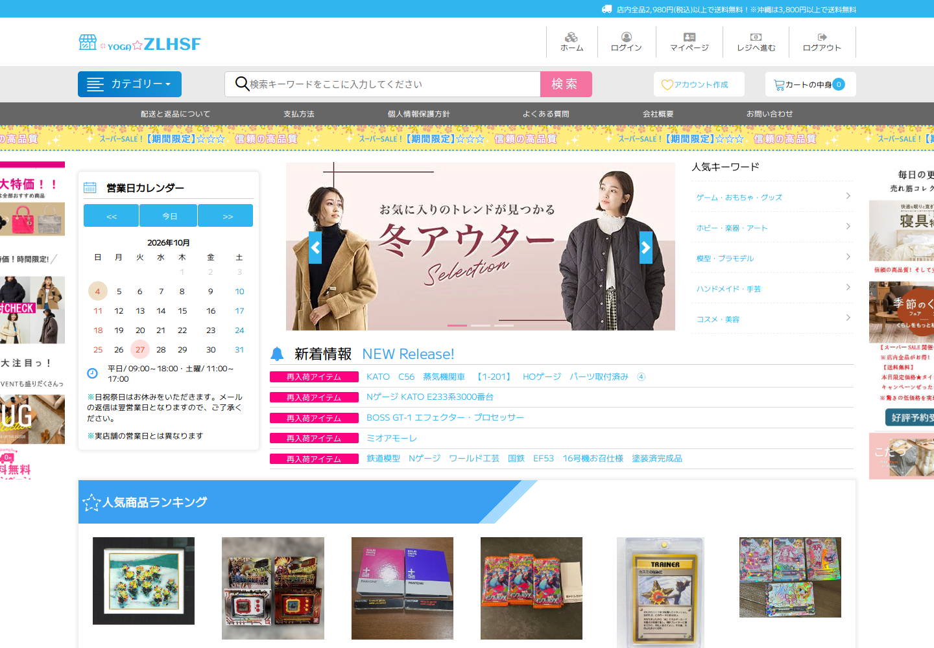
Task: Show next banner slide arrow
Action: click(x=646, y=248)
